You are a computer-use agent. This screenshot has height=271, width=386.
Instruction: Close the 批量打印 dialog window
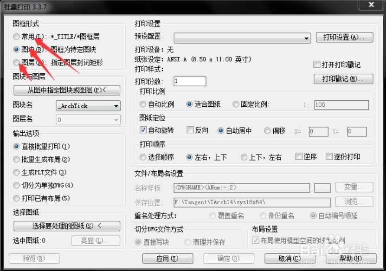(x=371, y=5)
